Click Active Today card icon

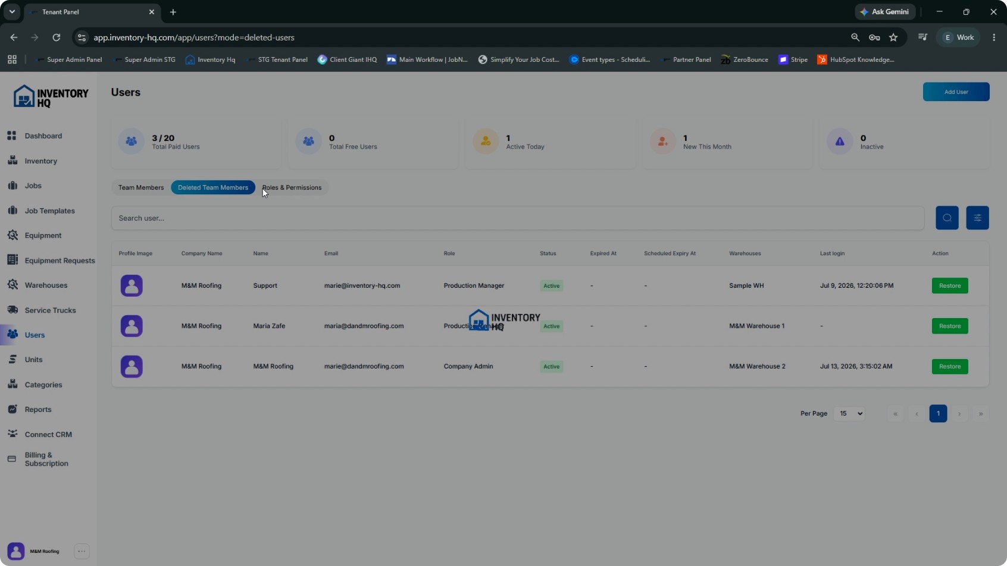tap(486, 141)
